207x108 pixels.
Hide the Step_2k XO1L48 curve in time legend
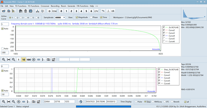pyautogui.click(x=159, y=69)
